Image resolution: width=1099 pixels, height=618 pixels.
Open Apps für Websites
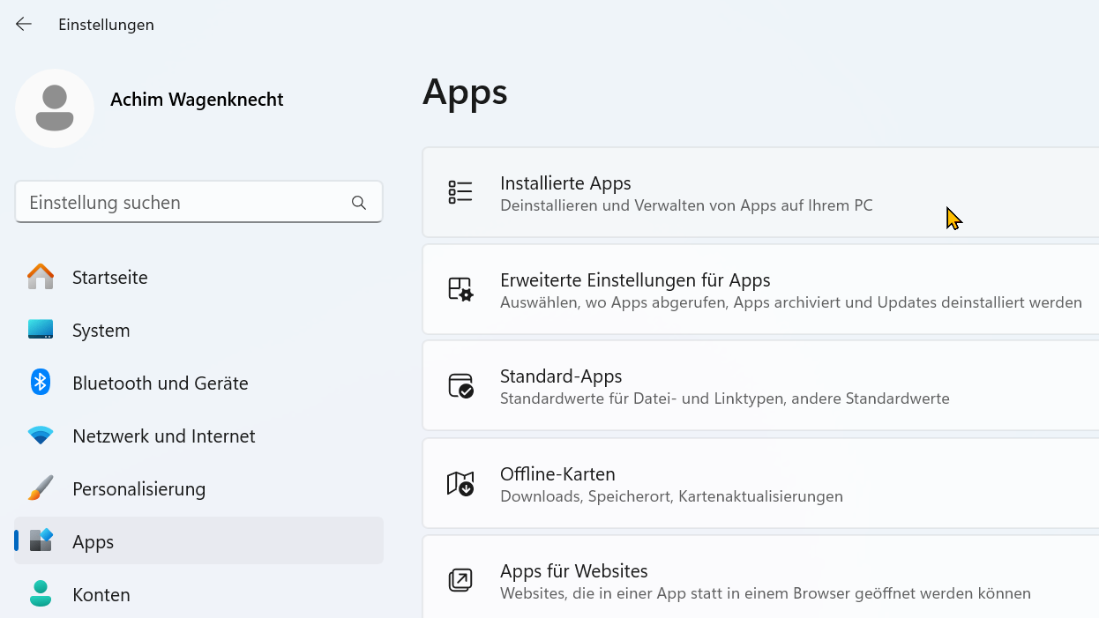(760, 577)
